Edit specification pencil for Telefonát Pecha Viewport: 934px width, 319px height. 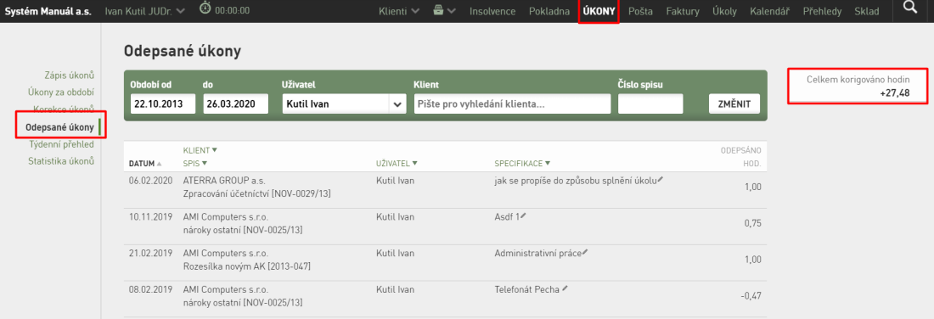pos(565,288)
